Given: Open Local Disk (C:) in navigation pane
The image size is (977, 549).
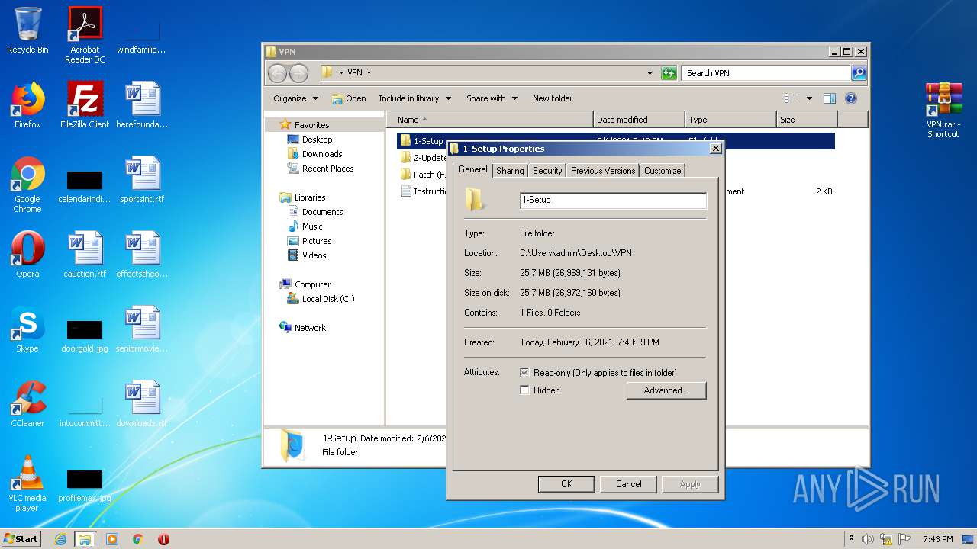Looking at the screenshot, I should (x=320, y=299).
